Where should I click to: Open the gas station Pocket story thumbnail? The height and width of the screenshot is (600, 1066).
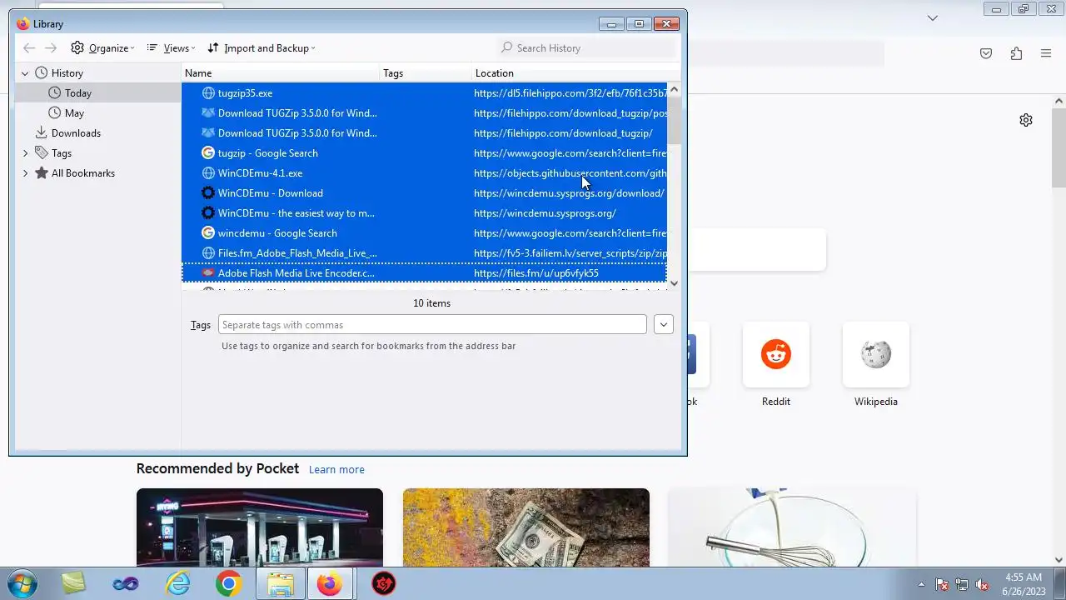260,527
